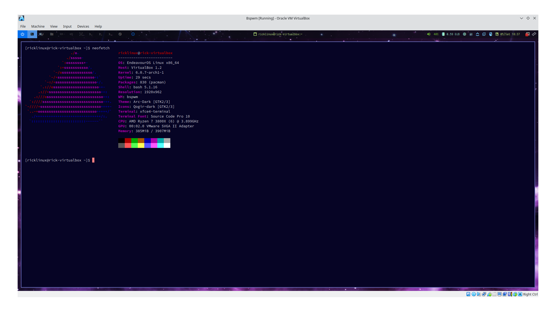Click the shared folders status icon
556x318 pixels.
494,294
